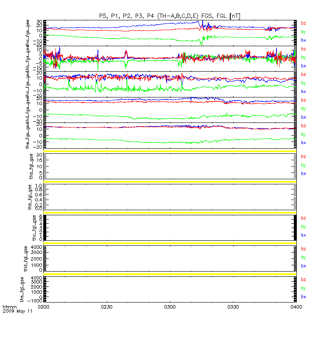Select the bx legend label beside the the_fgl_gse panel

tap(304, 297)
